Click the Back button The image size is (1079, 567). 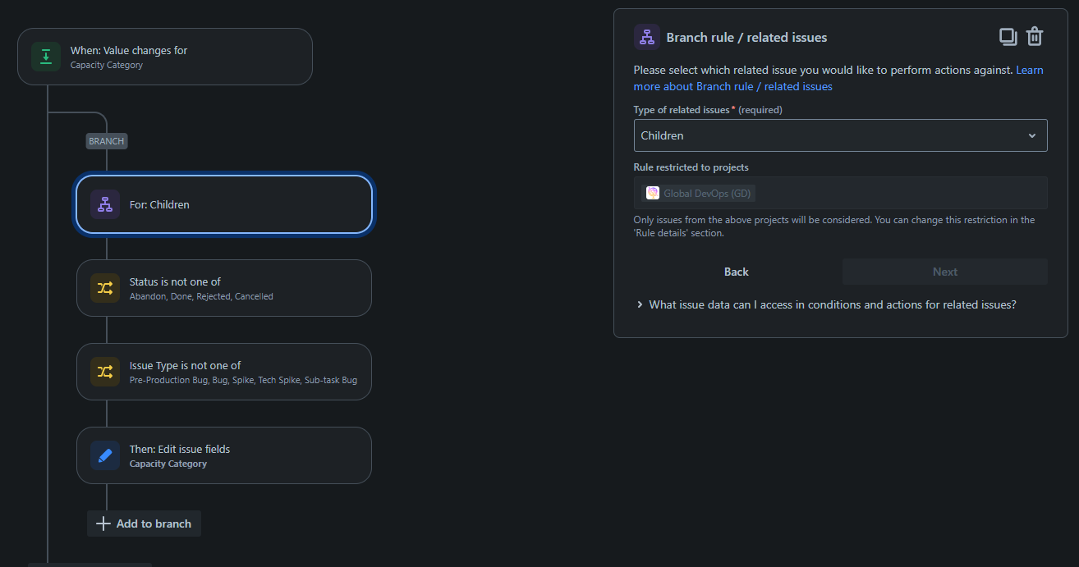[737, 272]
